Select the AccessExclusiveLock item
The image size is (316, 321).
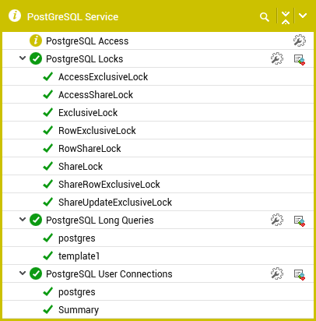(x=103, y=77)
